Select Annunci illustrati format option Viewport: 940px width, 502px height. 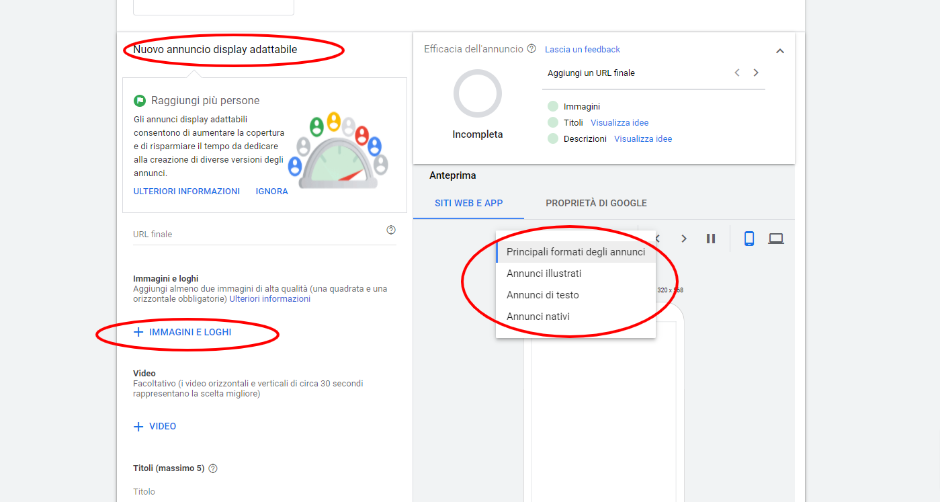[x=543, y=273]
